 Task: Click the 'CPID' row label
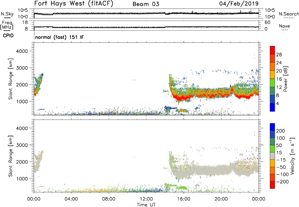tap(8, 35)
